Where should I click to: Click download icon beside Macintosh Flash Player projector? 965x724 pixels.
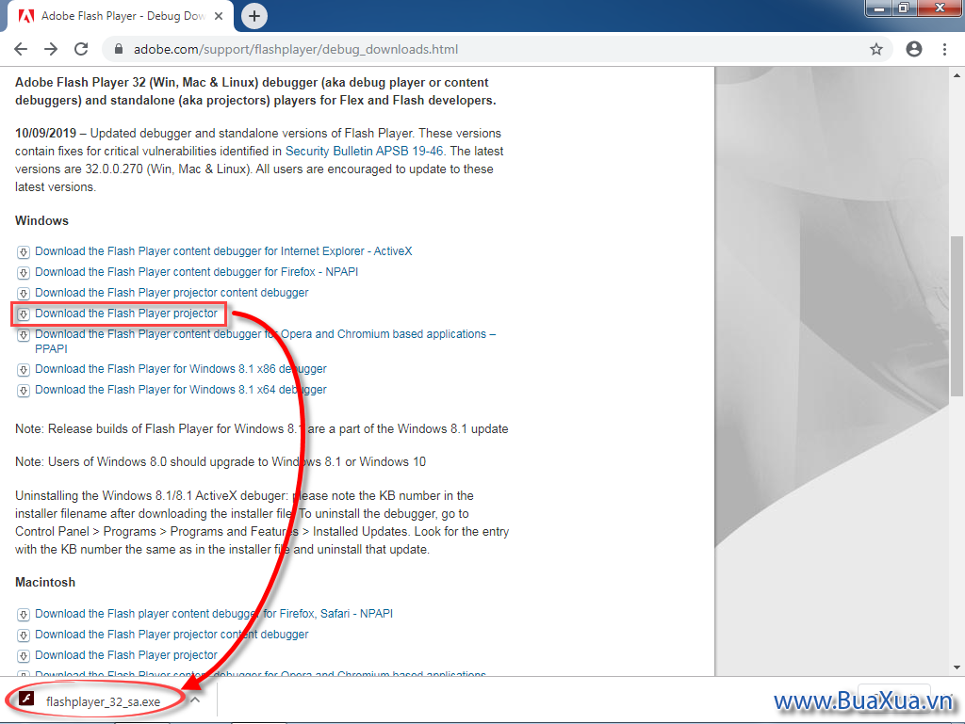[24, 656]
